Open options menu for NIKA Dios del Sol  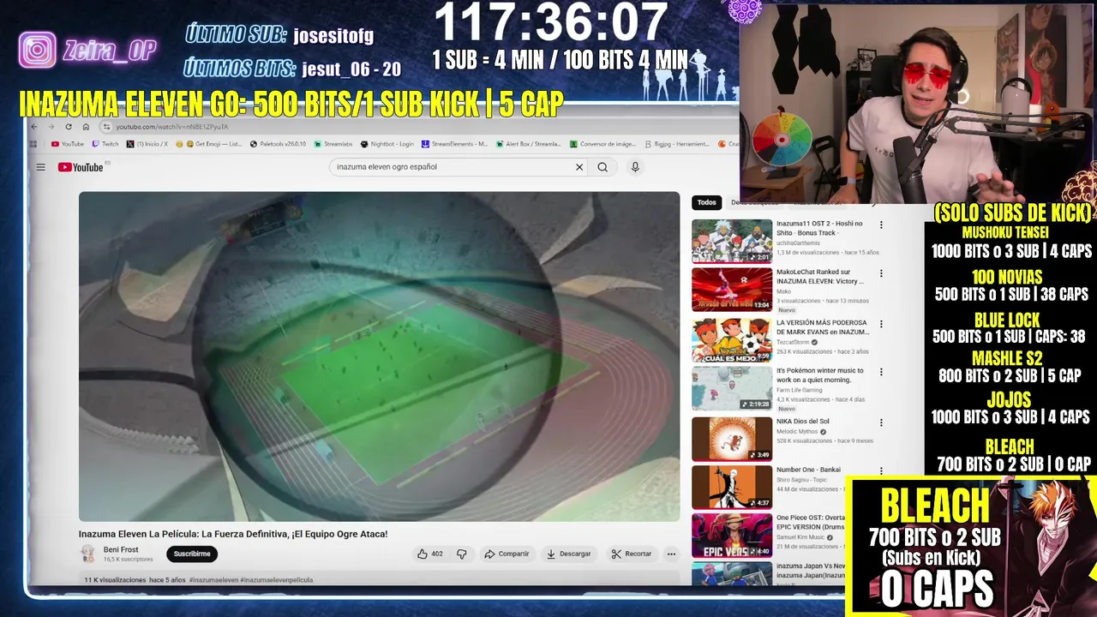881,422
